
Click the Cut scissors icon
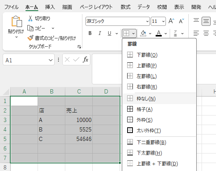point(30,18)
